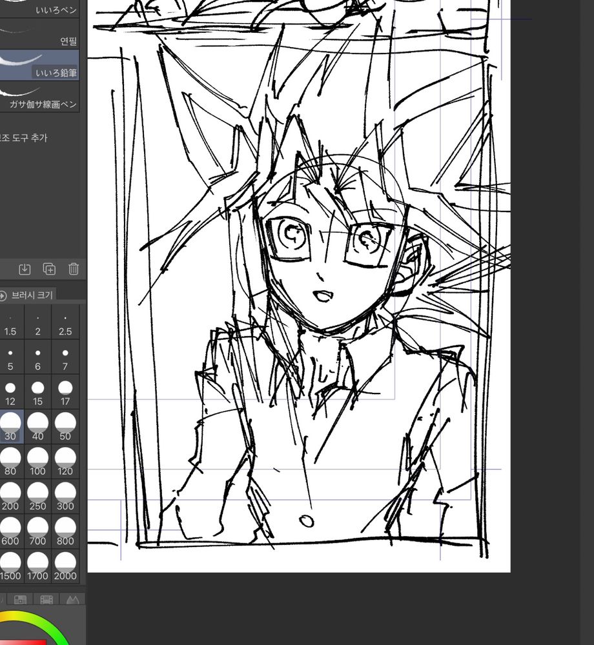This screenshot has height=645, width=594.
Task: Duplicate the selected sub tool
Action: (50, 269)
